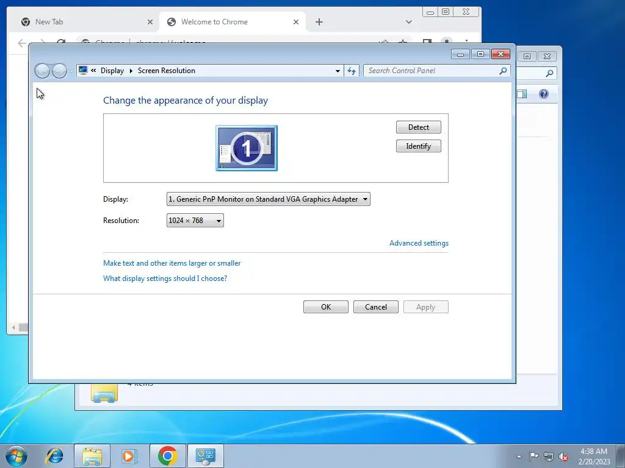This screenshot has height=468, width=625.
Task: Open a new tab in Chrome
Action: [319, 22]
